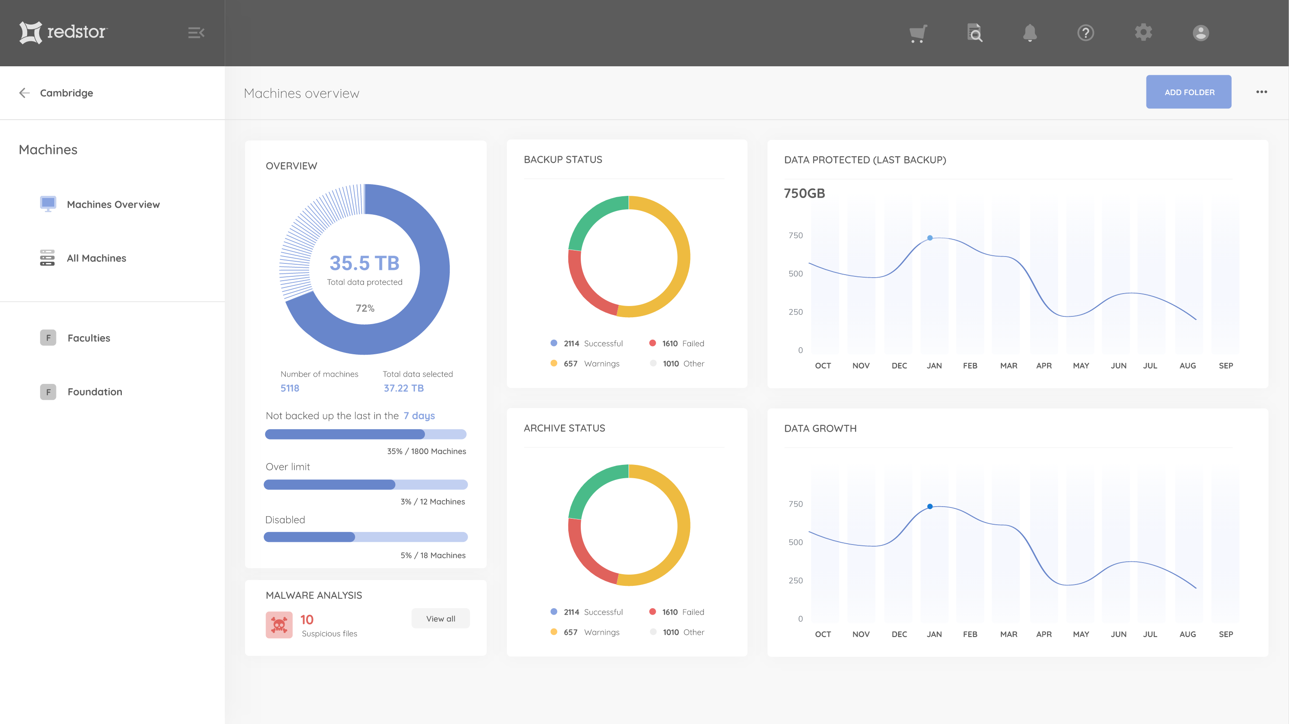
Task: Expand the Faculties folder
Action: click(89, 338)
